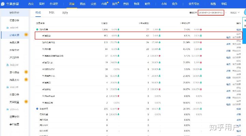Open 业务专区 in the top navigation

tap(194, 4)
